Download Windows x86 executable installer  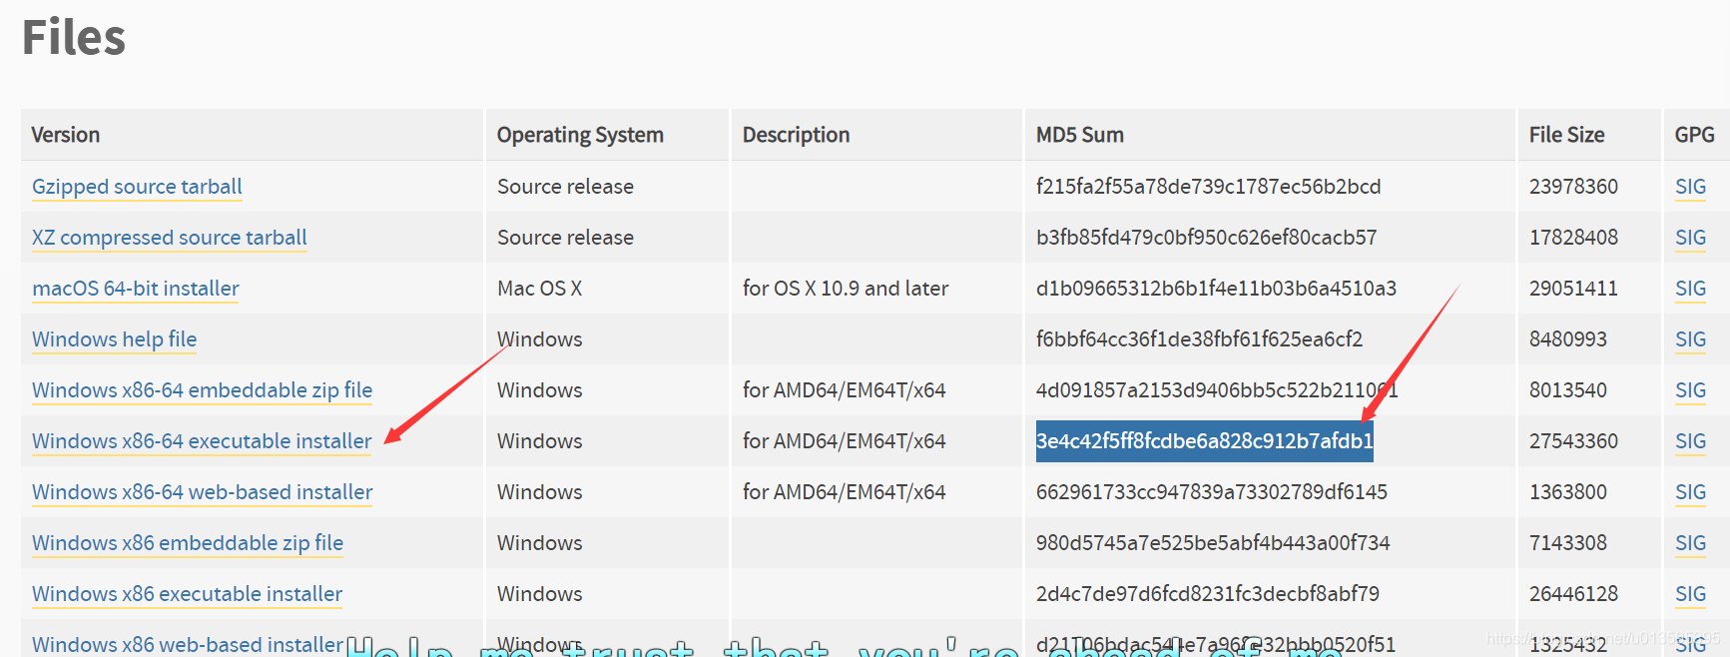coord(188,594)
